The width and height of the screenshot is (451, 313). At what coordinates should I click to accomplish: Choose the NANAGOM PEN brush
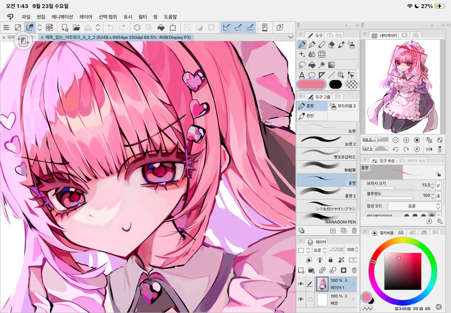[327, 218]
